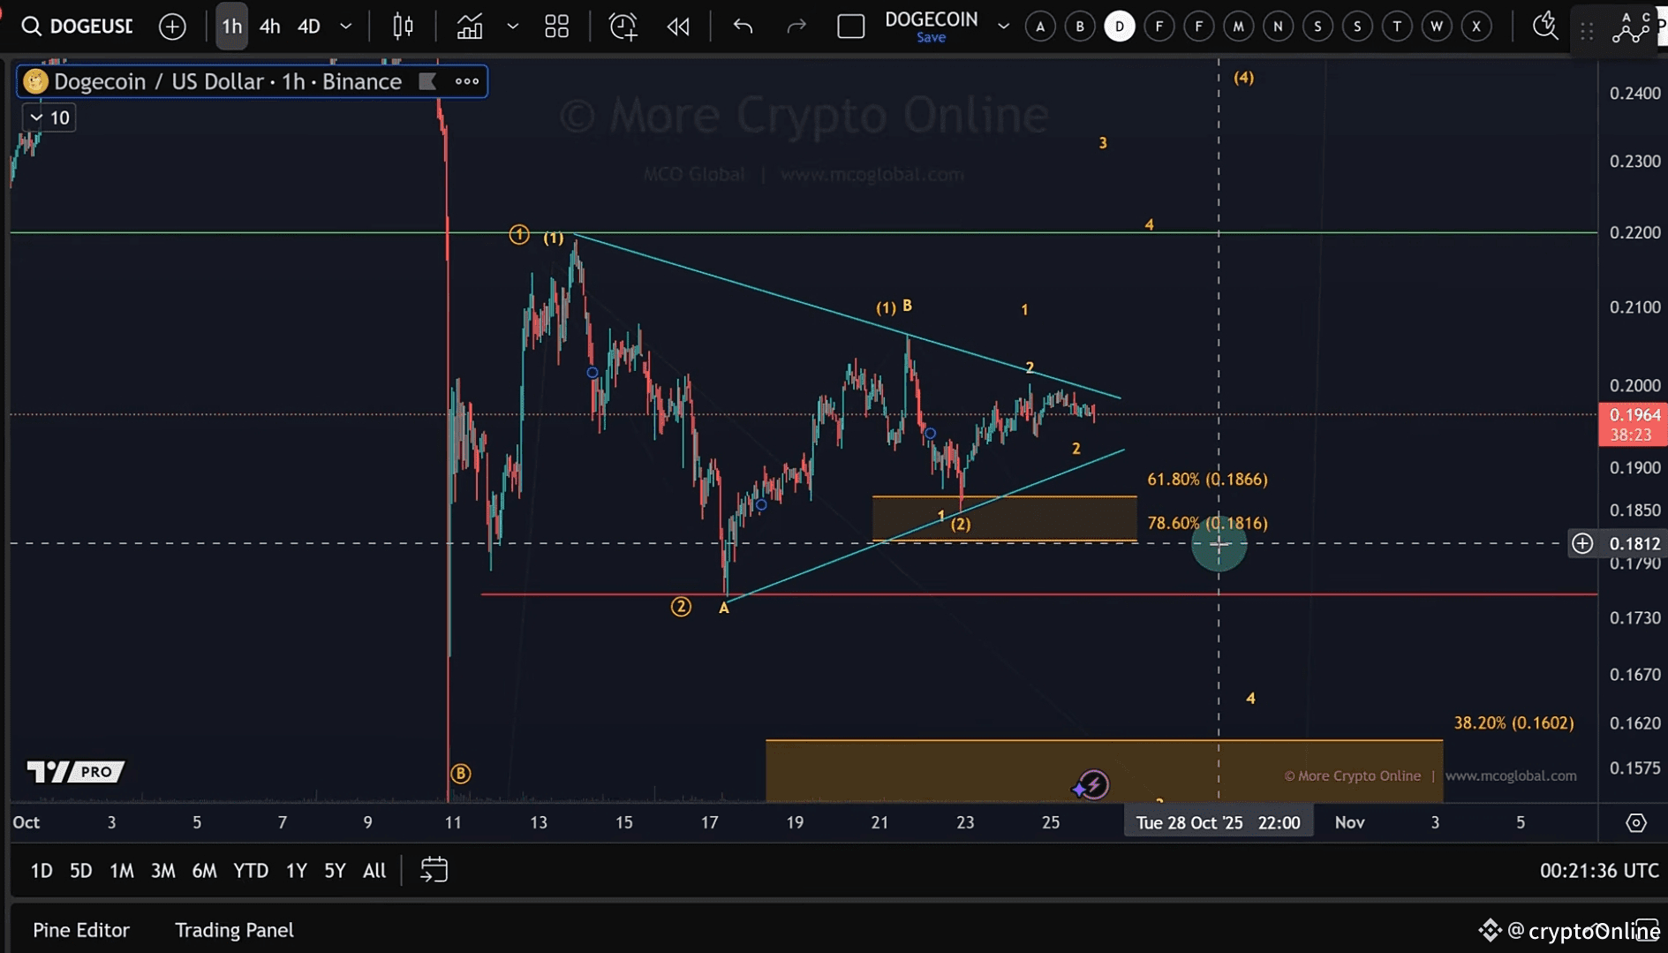Open the Trading Panel tab
This screenshot has height=953, width=1668.
(234, 930)
